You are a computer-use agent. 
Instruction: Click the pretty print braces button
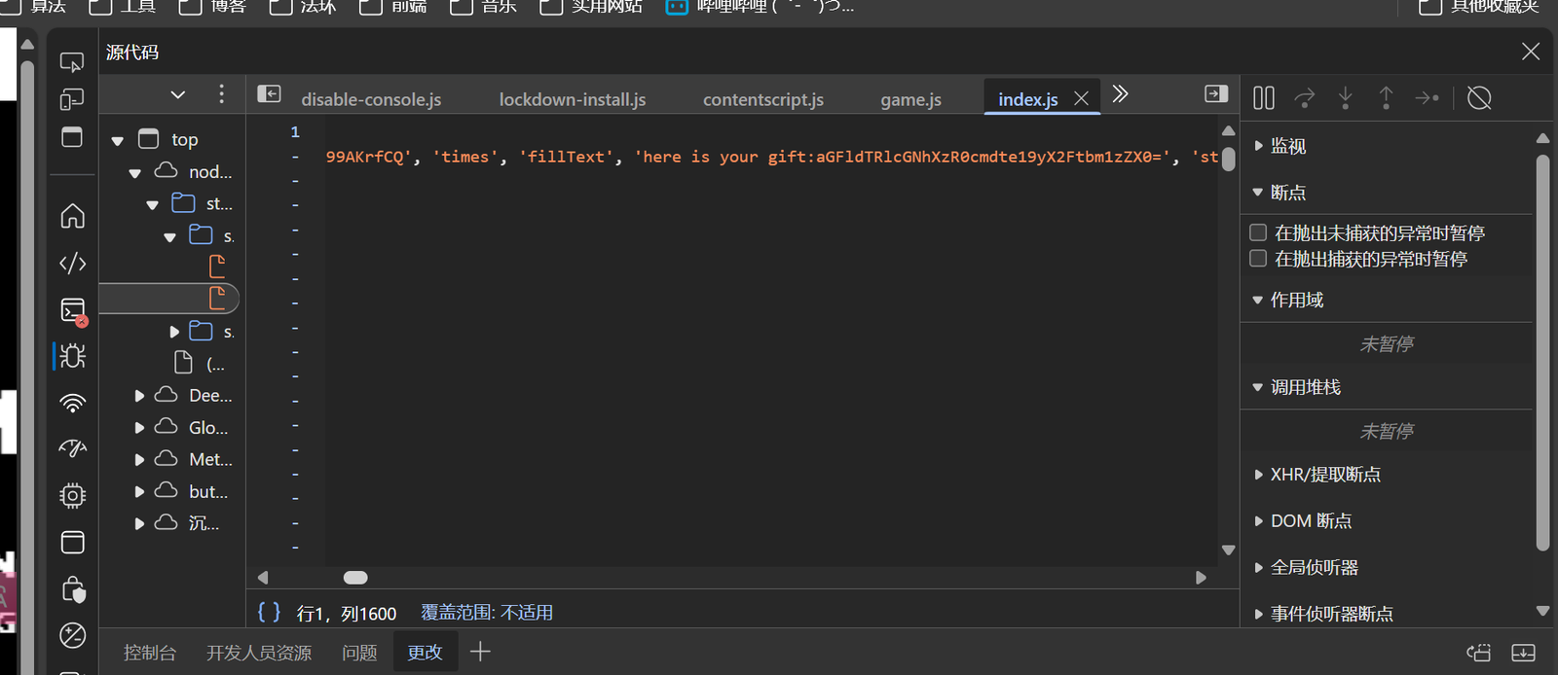pyautogui.click(x=269, y=612)
